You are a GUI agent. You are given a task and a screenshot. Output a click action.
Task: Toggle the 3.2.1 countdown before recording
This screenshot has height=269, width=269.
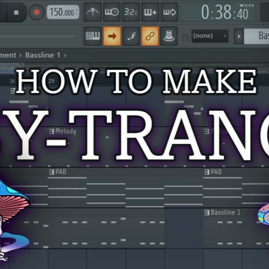click(x=131, y=12)
